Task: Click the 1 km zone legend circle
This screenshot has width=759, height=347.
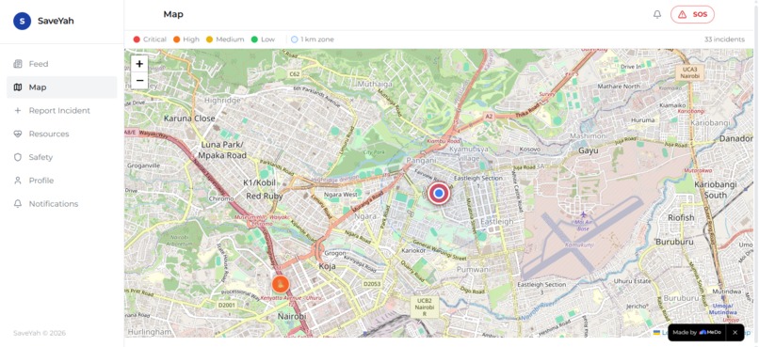Action: [295, 39]
